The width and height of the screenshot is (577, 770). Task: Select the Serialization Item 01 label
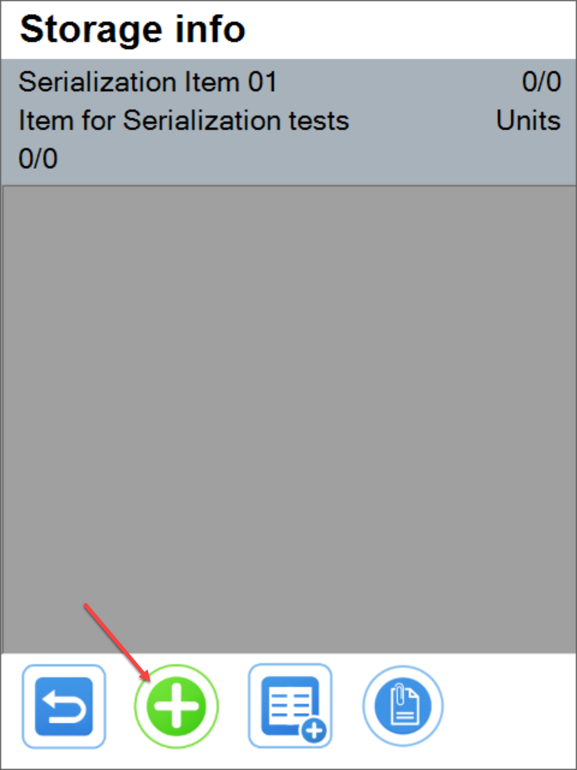click(x=148, y=82)
